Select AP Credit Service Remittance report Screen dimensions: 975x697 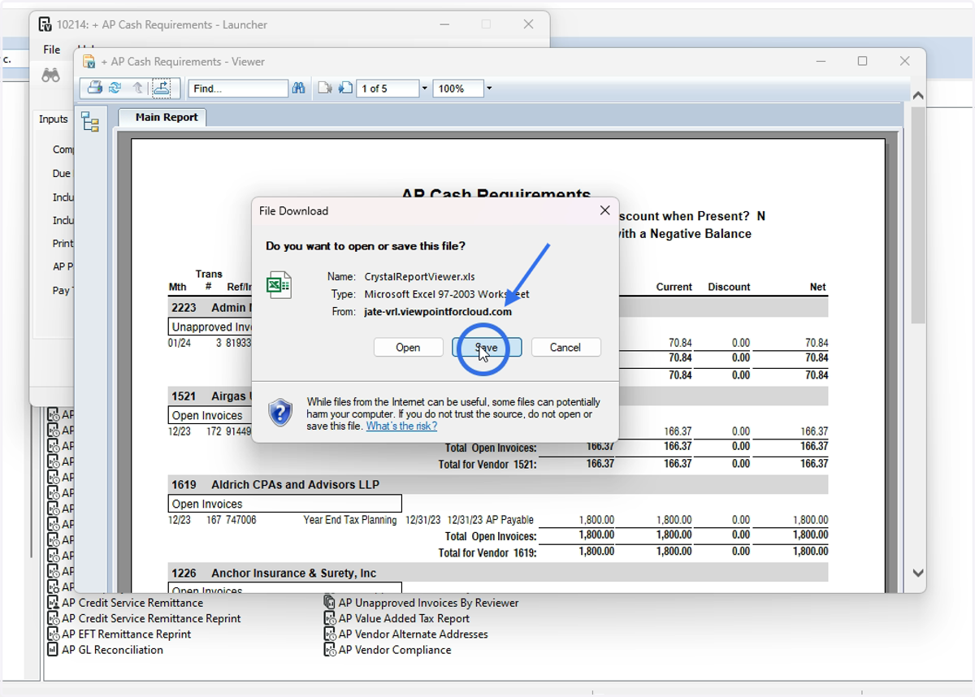click(132, 603)
